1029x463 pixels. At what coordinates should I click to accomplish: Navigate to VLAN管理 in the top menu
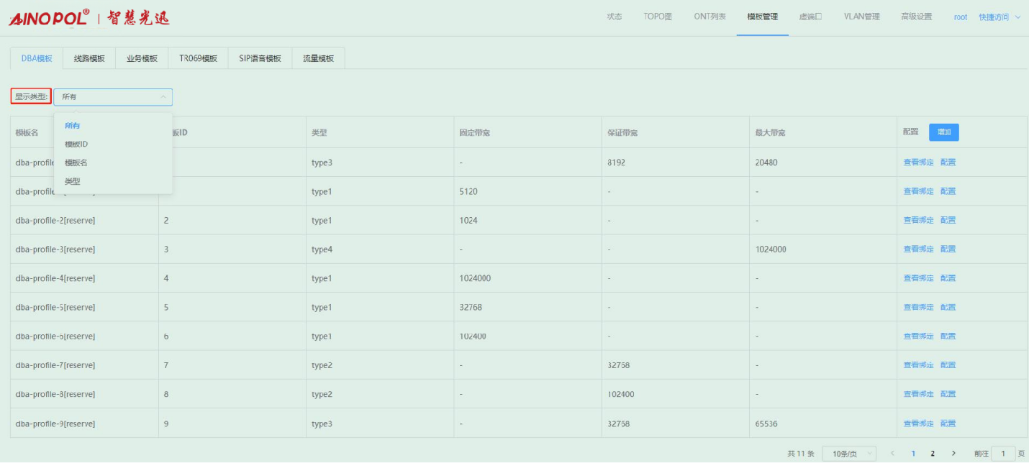pos(861,17)
